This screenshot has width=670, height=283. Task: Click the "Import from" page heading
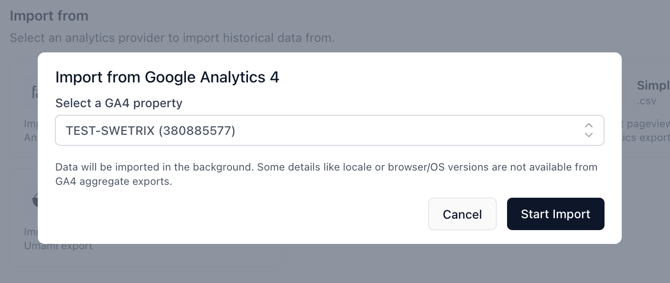[x=49, y=16]
